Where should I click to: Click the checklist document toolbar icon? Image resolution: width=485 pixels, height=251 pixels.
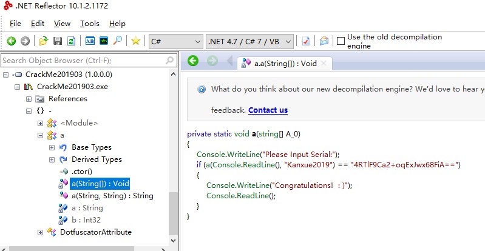(305, 41)
